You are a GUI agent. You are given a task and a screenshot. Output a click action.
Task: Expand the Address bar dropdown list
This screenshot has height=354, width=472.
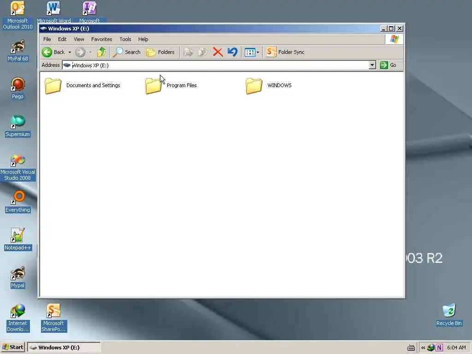(372, 65)
